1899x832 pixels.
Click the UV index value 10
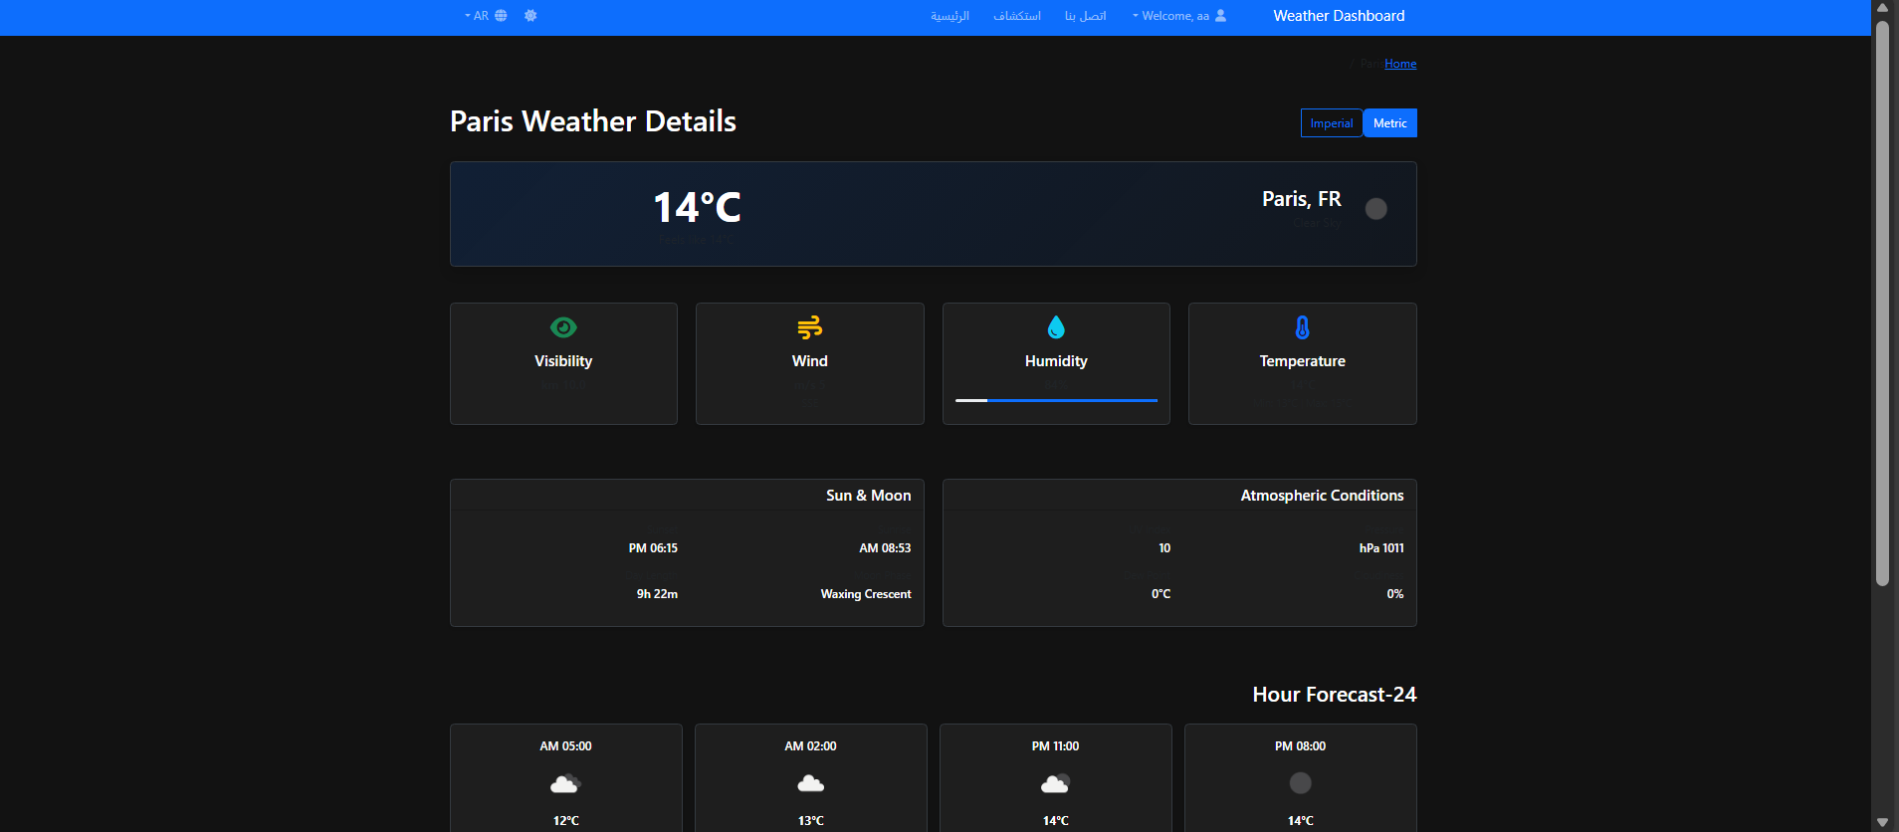point(1164,548)
